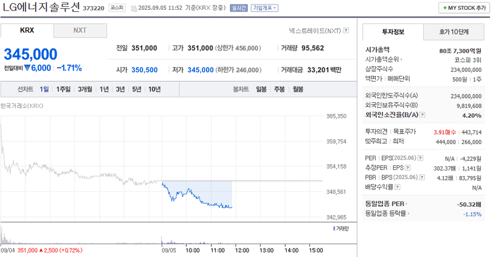The width and height of the screenshot is (492, 257).
Task: Add stock with MY STOCK 추가 button
Action: point(464,8)
